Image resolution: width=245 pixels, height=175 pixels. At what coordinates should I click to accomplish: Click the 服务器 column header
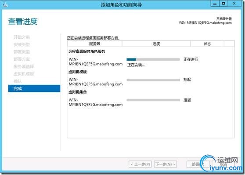pos(94,44)
